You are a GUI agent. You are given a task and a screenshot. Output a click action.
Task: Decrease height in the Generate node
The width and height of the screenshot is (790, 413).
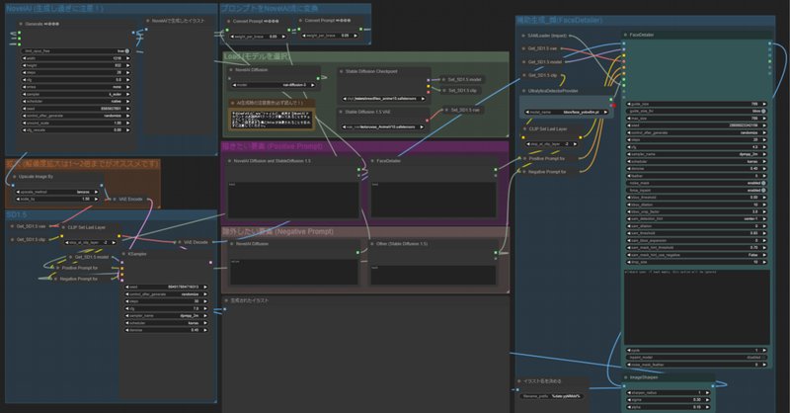click(x=24, y=65)
